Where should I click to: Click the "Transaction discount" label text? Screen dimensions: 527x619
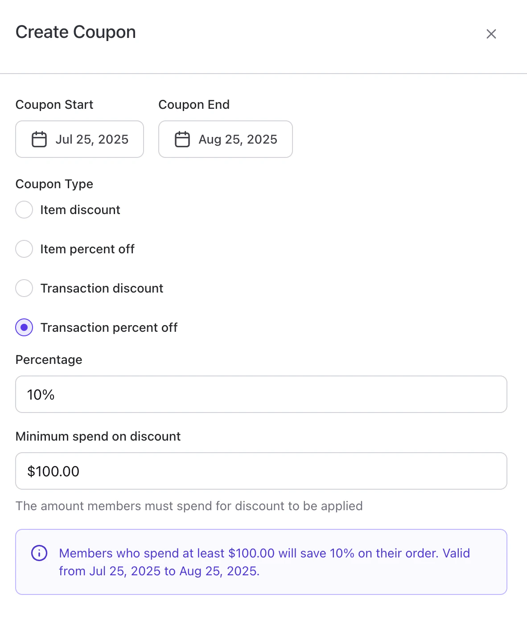[102, 288]
